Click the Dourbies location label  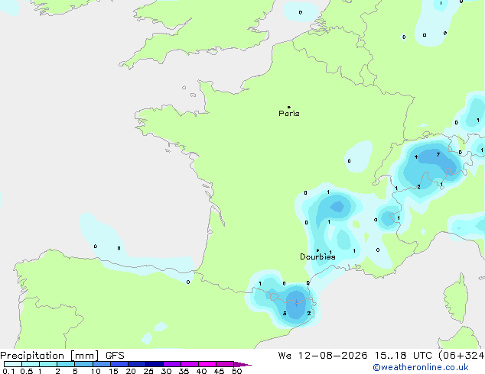point(317,256)
